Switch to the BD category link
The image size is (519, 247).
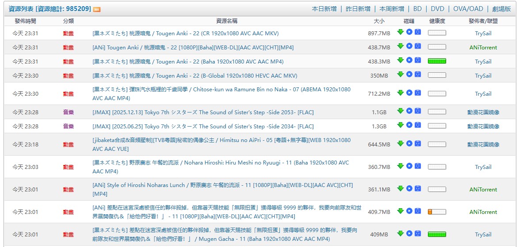(417, 9)
